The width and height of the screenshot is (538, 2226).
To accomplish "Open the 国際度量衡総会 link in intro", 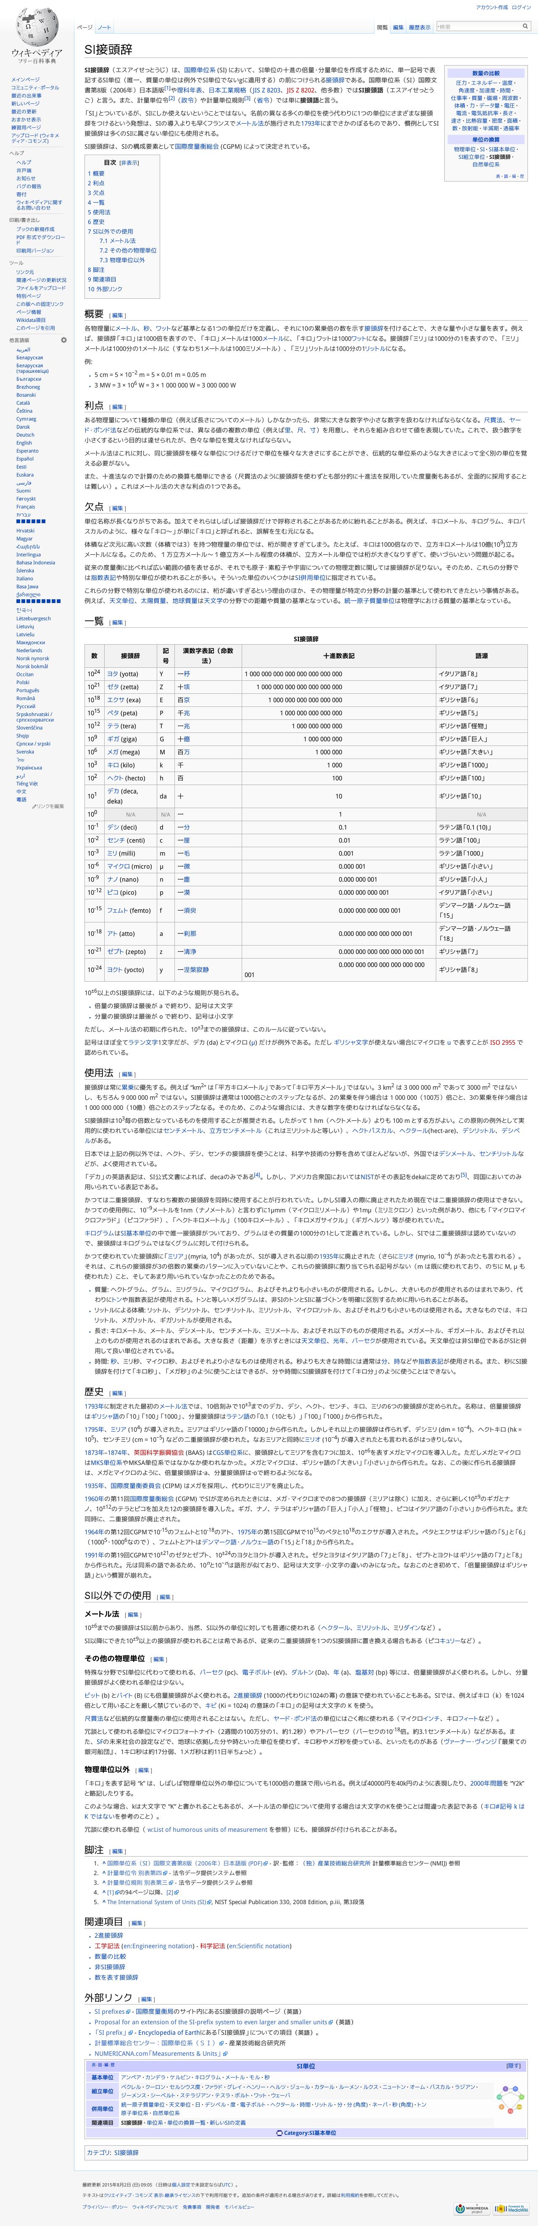I will point(197,146).
